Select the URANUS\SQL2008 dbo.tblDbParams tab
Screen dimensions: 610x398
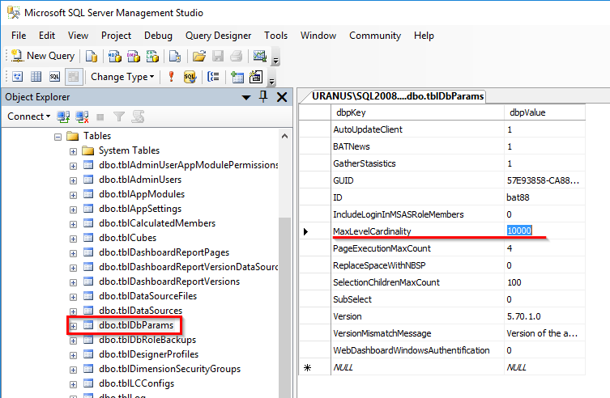[x=395, y=96]
